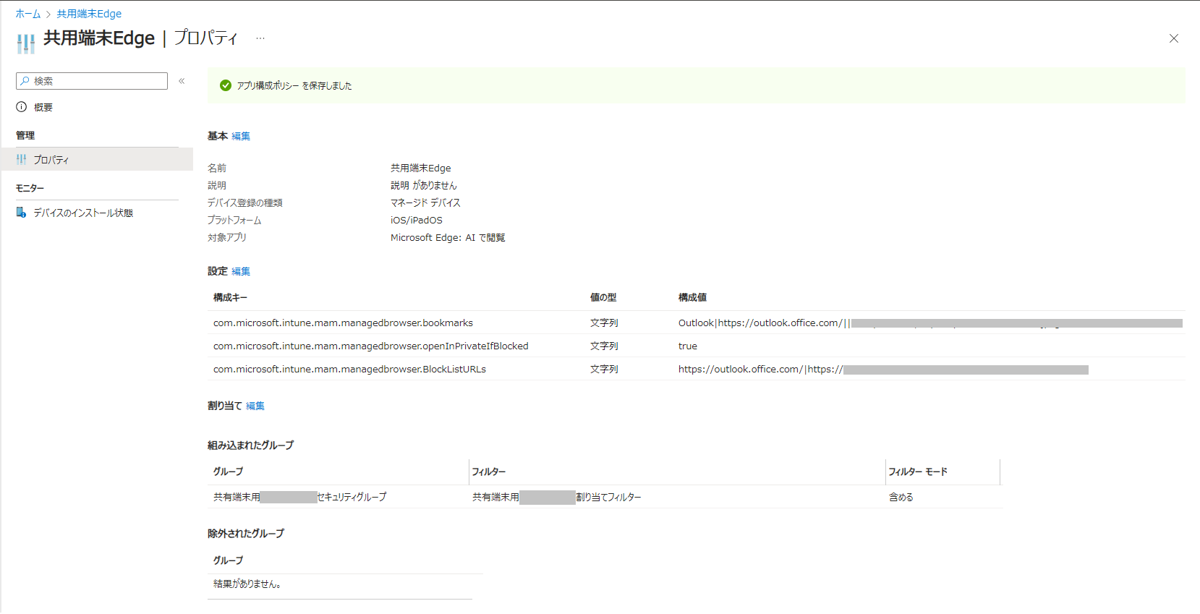Viewport: 1200px width, 614px height.
Task: Click the green success checkmark icon
Action: (x=226, y=85)
